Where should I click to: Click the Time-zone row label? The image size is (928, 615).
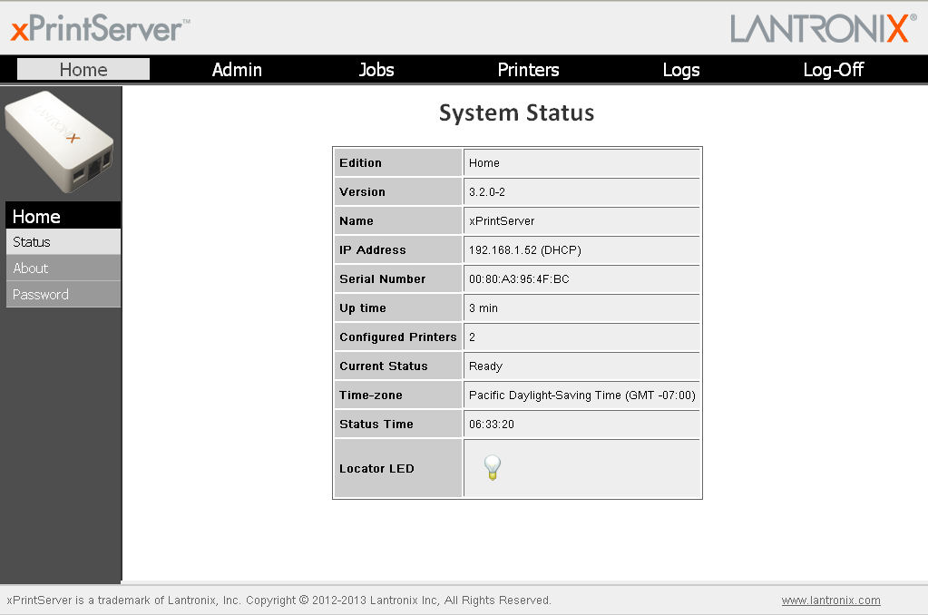click(371, 395)
